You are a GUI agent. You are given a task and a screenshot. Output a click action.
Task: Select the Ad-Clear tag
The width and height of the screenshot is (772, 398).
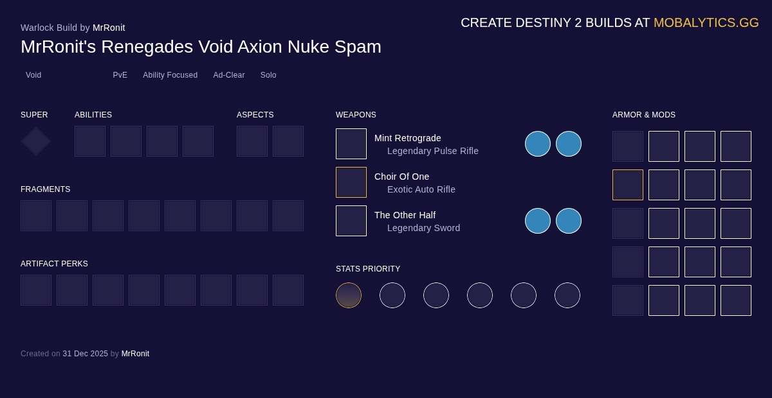pos(229,75)
